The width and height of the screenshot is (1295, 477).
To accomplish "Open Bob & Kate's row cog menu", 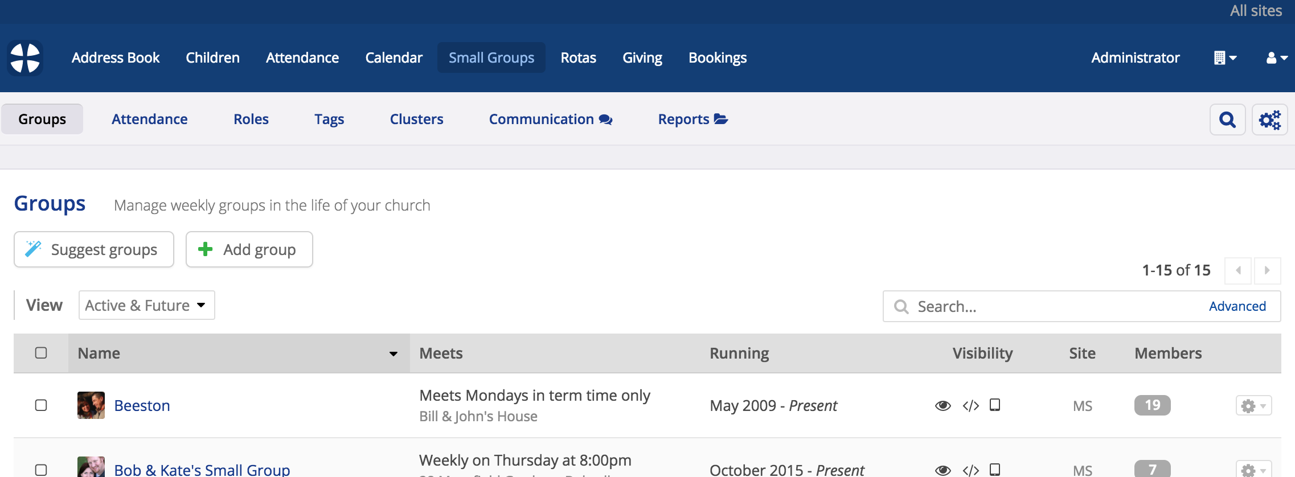I will tap(1253, 469).
